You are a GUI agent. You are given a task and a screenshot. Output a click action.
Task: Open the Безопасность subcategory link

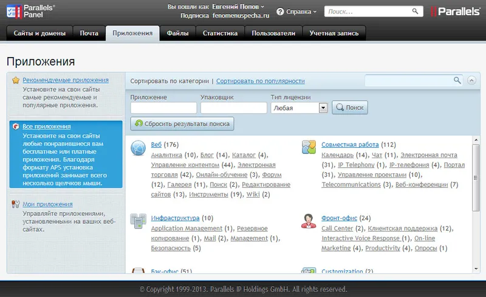click(x=171, y=248)
